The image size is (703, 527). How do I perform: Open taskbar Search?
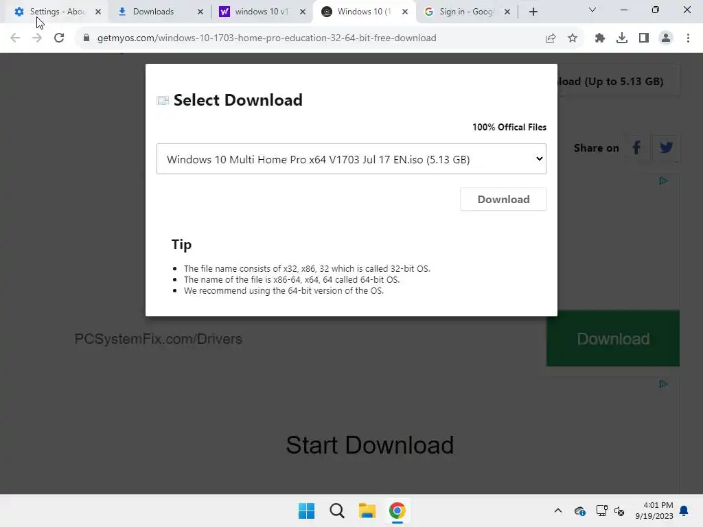tap(336, 511)
